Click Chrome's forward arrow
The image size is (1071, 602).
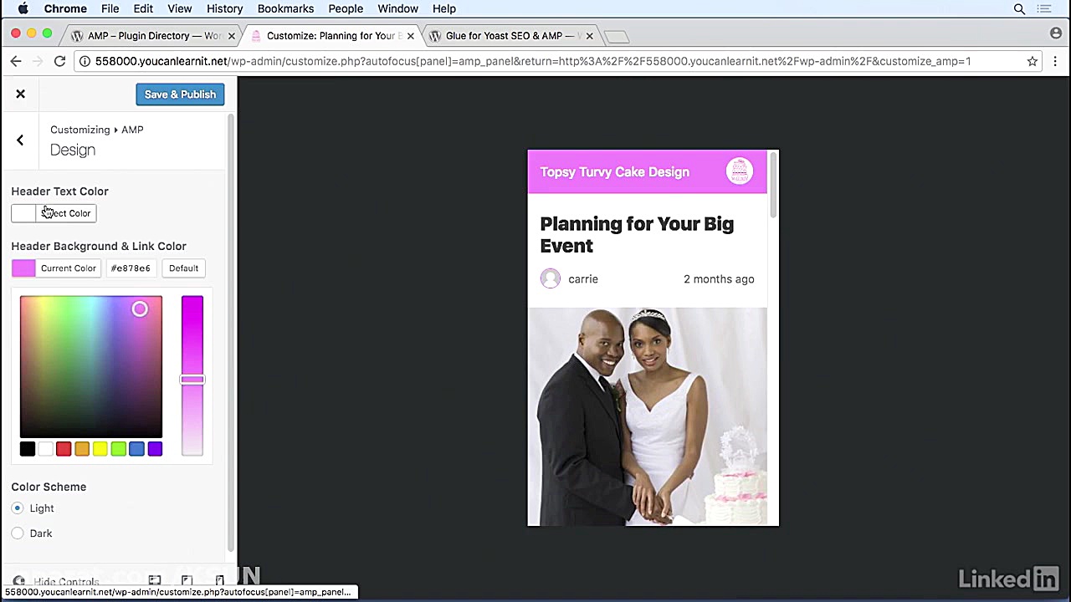38,61
